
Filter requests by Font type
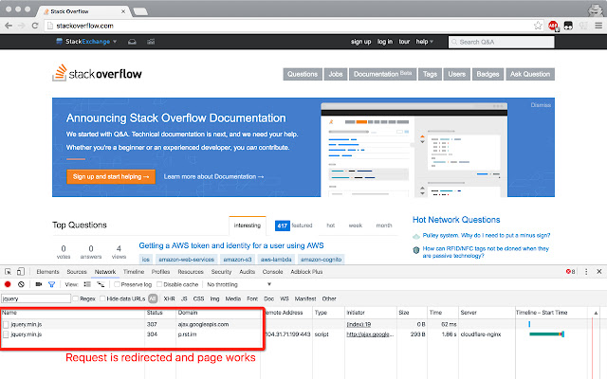(252, 298)
